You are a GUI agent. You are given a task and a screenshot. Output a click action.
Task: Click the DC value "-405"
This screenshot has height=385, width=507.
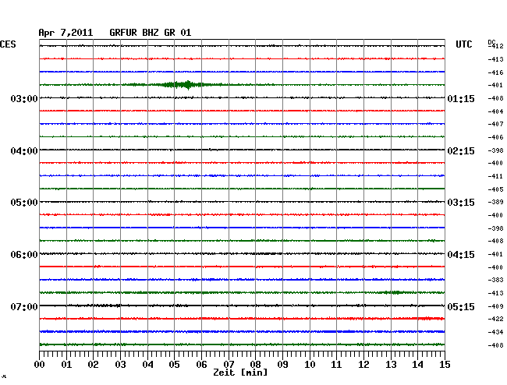495,189
